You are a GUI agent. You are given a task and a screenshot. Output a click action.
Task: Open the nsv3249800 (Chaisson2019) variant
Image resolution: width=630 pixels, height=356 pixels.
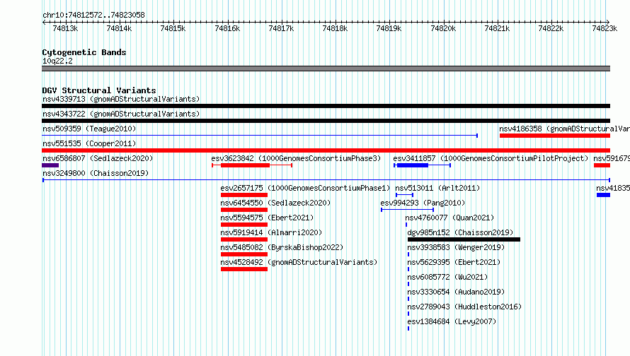coord(96,173)
